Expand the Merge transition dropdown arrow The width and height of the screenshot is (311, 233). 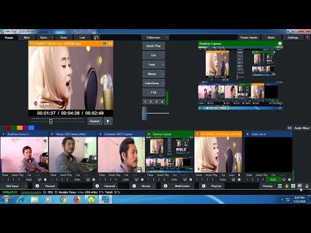click(163, 74)
